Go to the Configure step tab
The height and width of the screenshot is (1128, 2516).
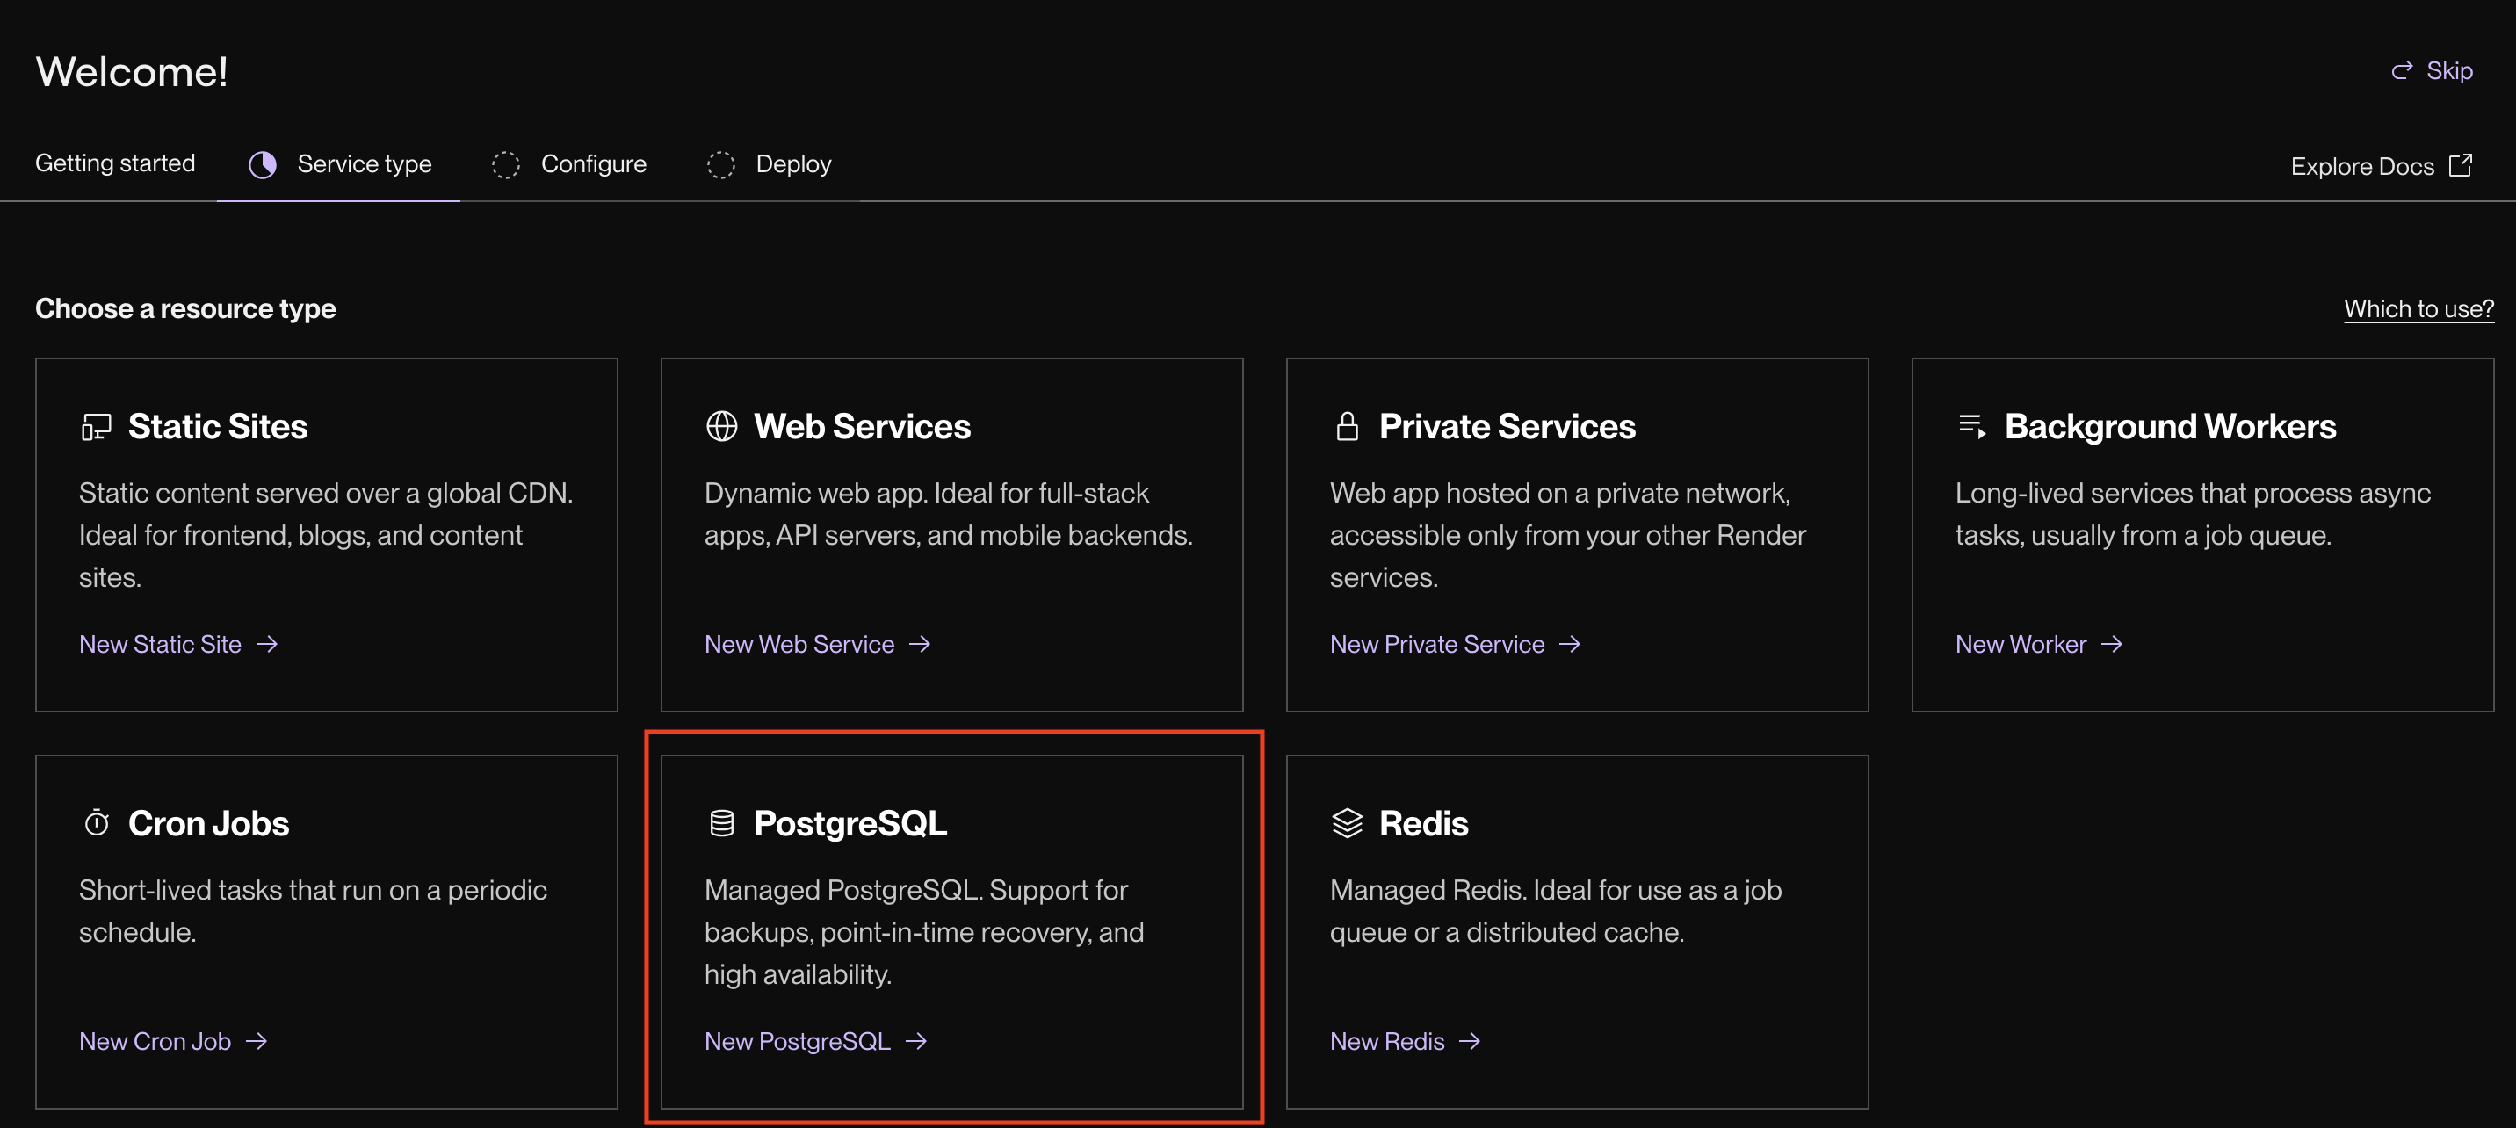tap(568, 164)
